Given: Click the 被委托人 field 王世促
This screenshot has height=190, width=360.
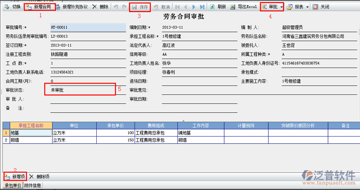Looking at the screenshot, I should pyautogui.click(x=319, y=45).
